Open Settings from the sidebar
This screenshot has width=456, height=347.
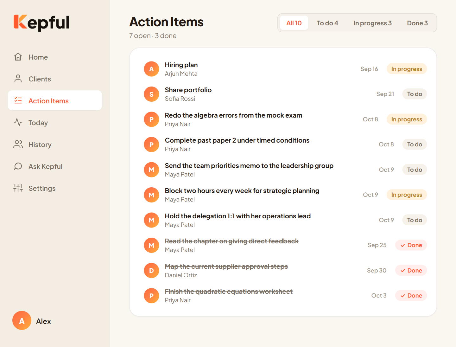point(55,188)
